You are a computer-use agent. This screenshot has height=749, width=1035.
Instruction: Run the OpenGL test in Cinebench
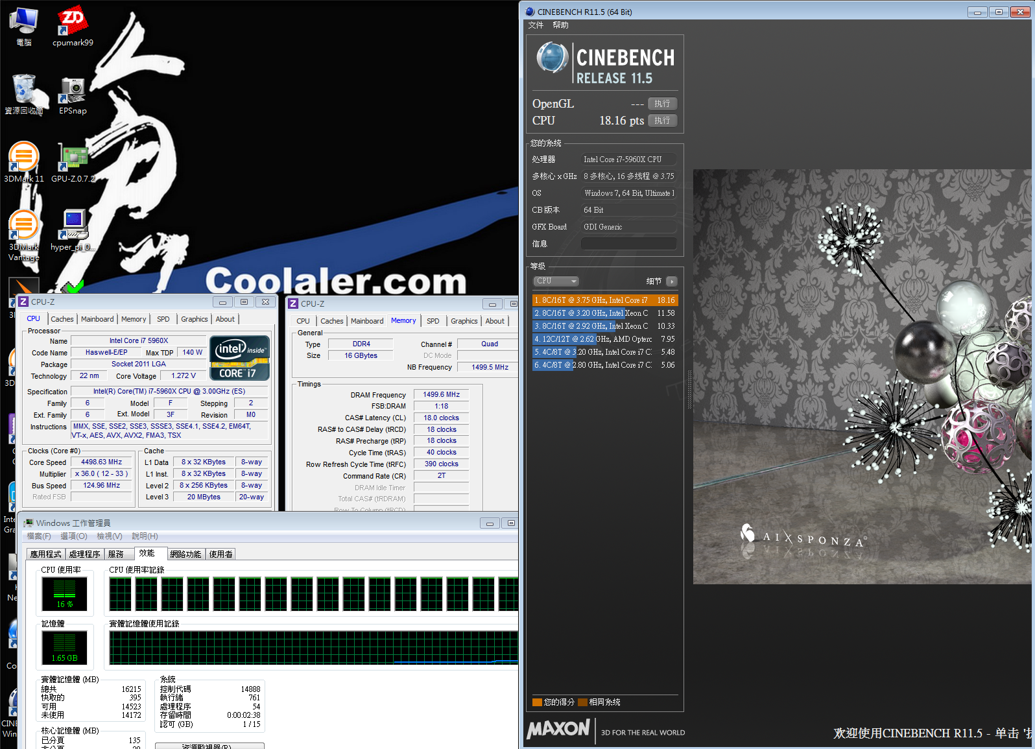coord(662,104)
